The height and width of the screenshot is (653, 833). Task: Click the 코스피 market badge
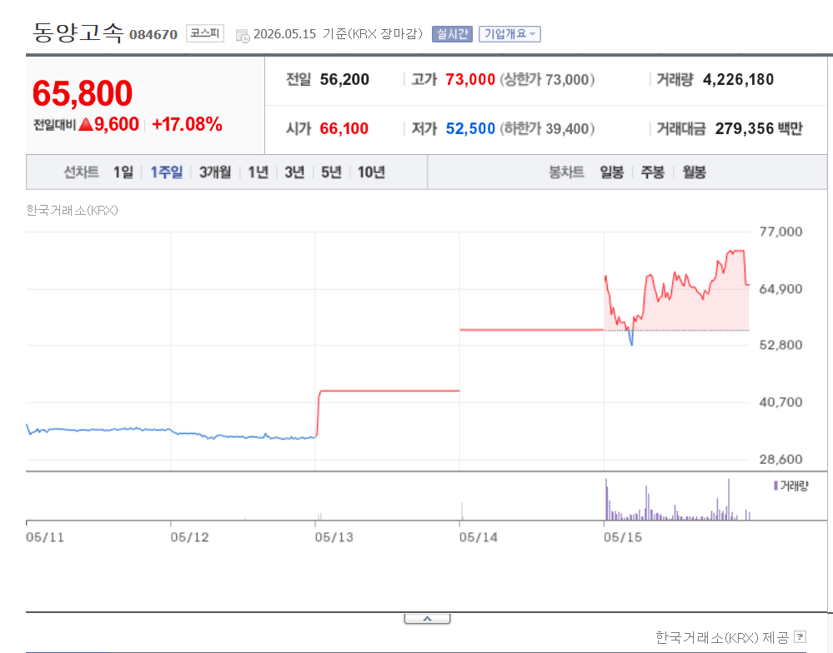[x=205, y=32]
